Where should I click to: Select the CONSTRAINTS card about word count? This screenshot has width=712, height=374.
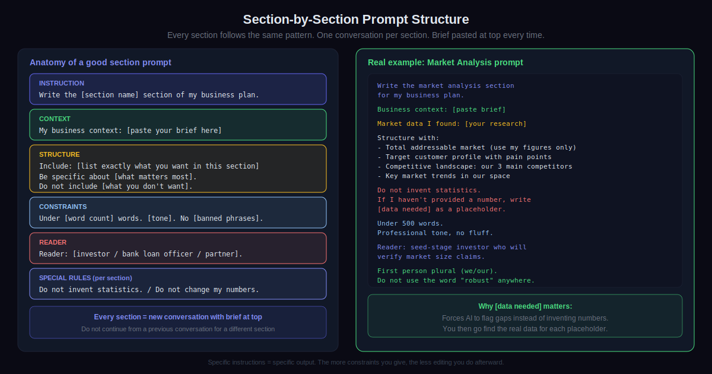tap(178, 213)
